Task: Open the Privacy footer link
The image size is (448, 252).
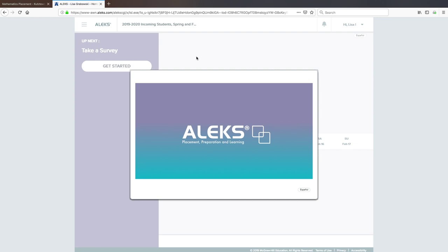Action: pyautogui.click(x=341, y=250)
